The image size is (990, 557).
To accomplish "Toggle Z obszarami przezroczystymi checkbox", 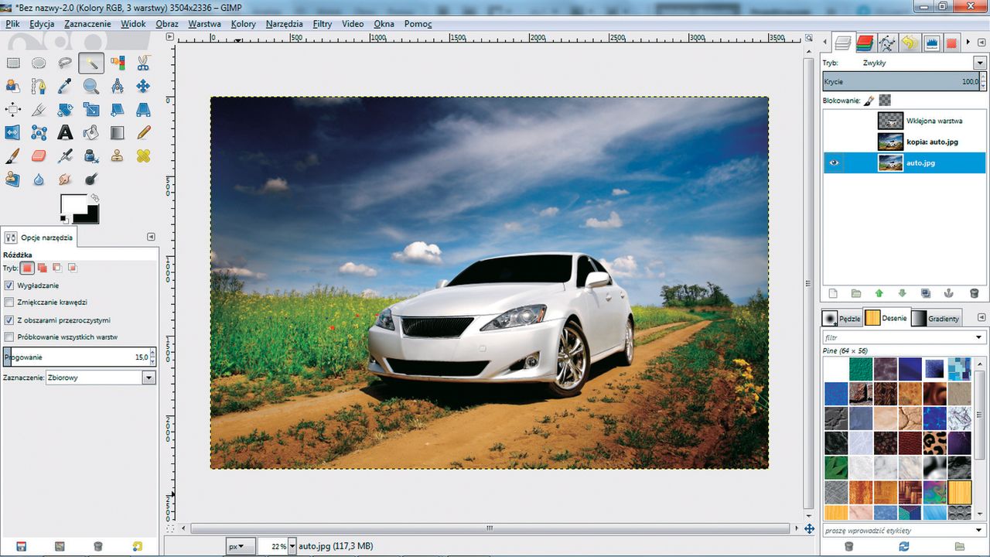I will pos(9,320).
